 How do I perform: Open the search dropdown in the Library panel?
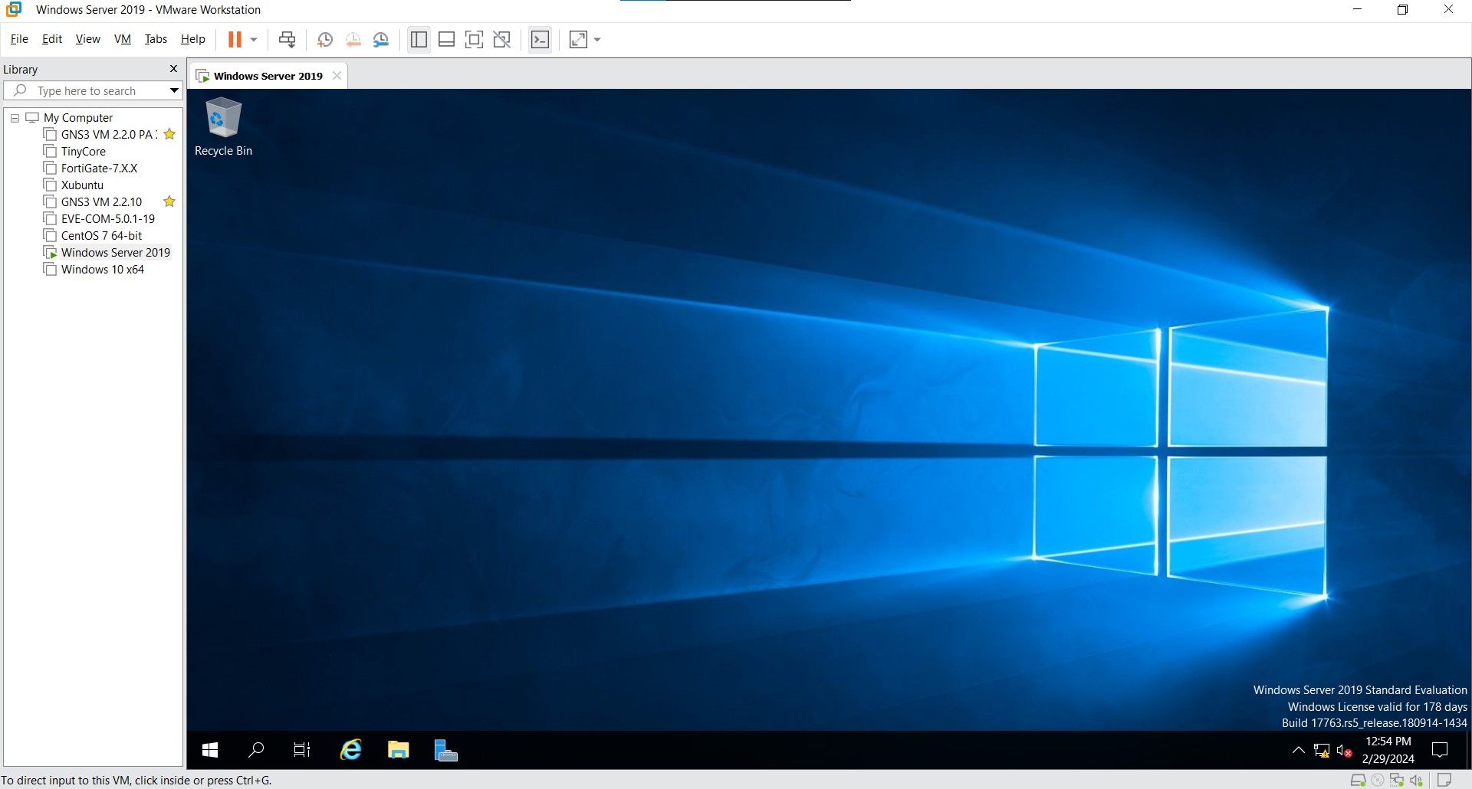[x=173, y=90]
